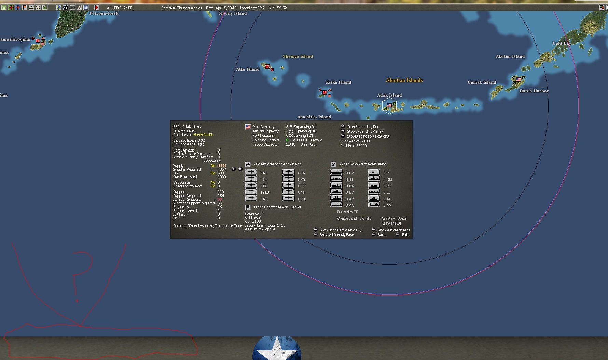The width and height of the screenshot is (608, 360).
Task: Select the Kiska Island Japanese base marker
Action: [325, 92]
